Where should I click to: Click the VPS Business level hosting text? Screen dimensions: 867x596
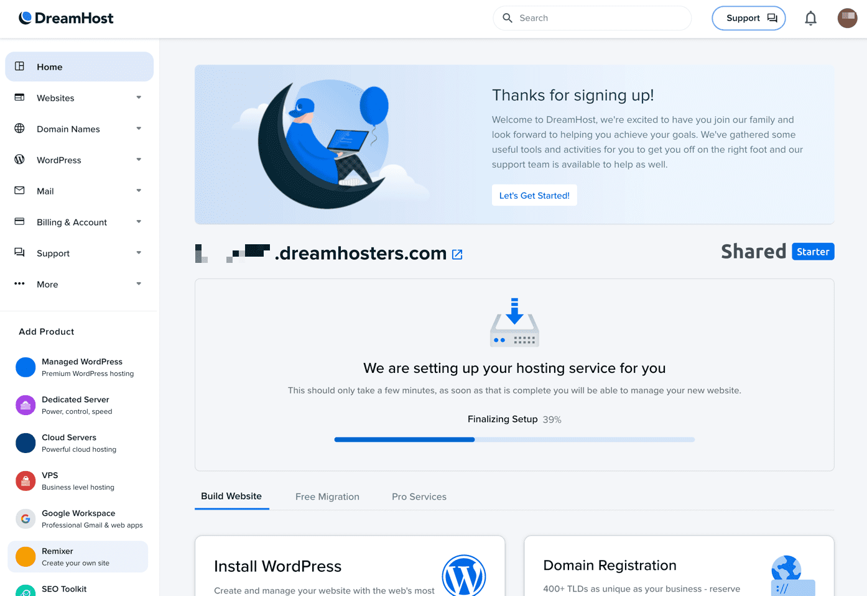point(78,487)
